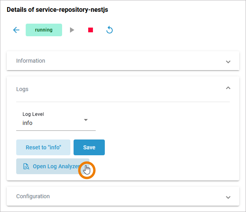Image resolution: width=246 pixels, height=212 pixels.
Task: Click the Details of service-repository-nestjs title
Action: [x=57, y=10]
